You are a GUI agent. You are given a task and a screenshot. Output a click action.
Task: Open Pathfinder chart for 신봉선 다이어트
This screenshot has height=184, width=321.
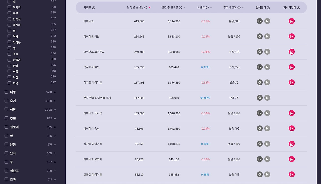click(292, 175)
